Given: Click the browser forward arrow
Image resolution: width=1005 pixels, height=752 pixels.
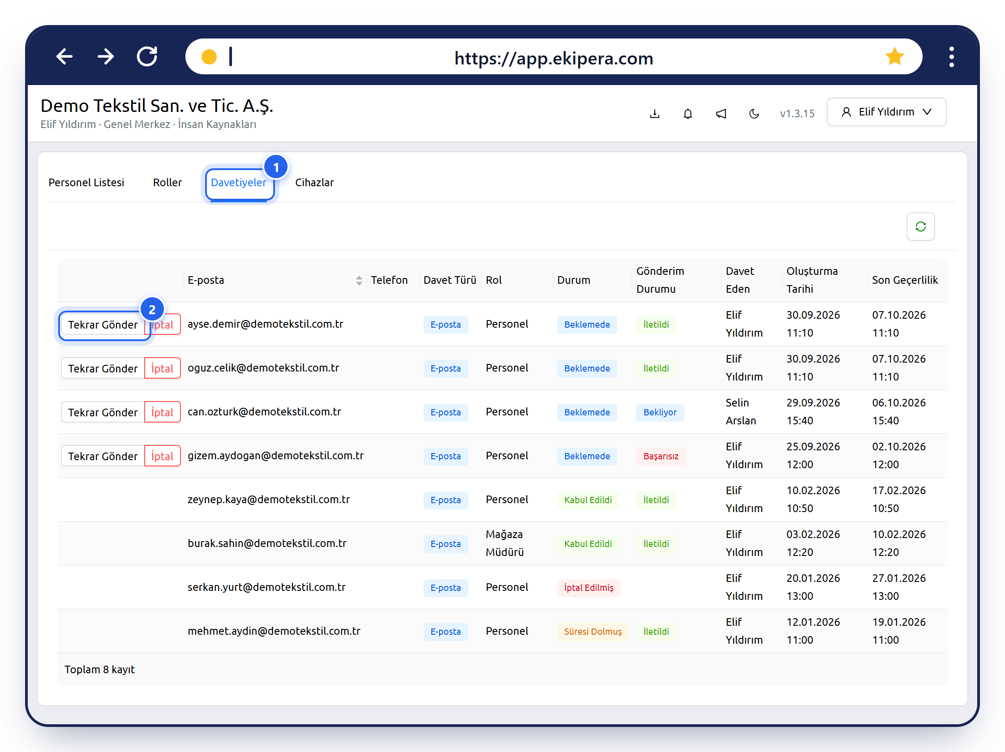Looking at the screenshot, I should click(x=106, y=57).
